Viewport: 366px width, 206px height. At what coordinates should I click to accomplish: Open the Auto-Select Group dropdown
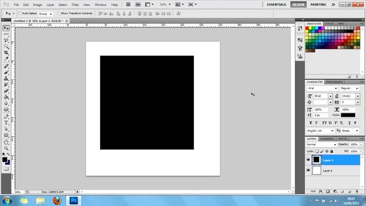46,14
